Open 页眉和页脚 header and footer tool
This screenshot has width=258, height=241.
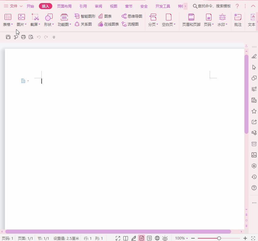191,20
